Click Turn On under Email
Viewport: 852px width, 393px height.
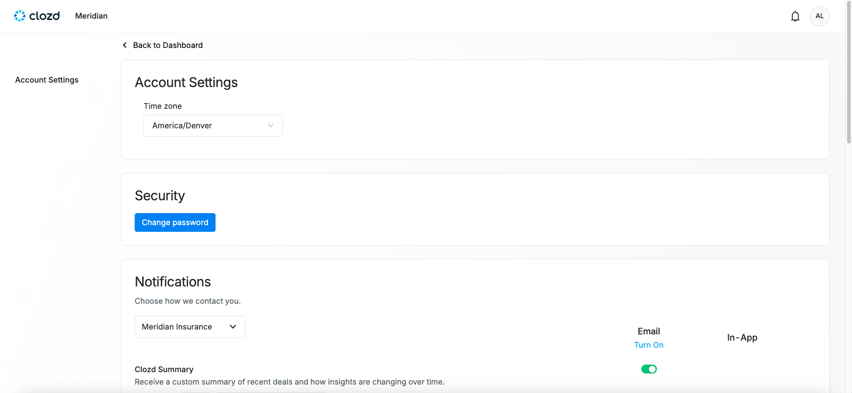pos(649,345)
